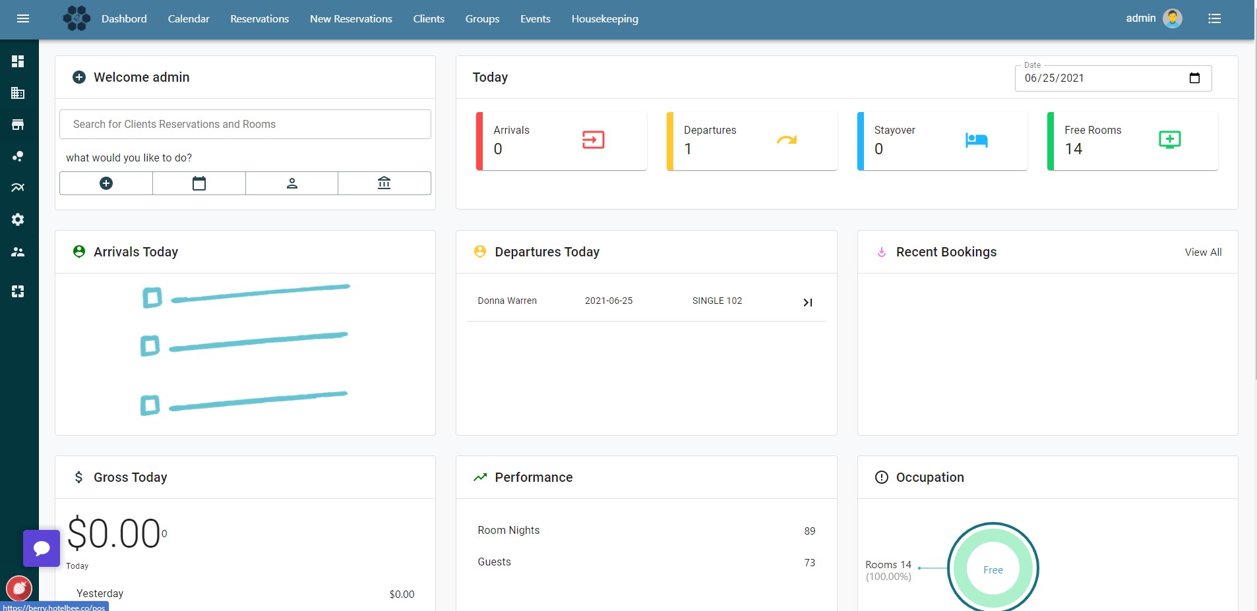Open the Arrivals card arrow icon

tap(592, 139)
